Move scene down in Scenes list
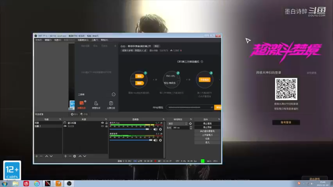 click(x=51, y=156)
